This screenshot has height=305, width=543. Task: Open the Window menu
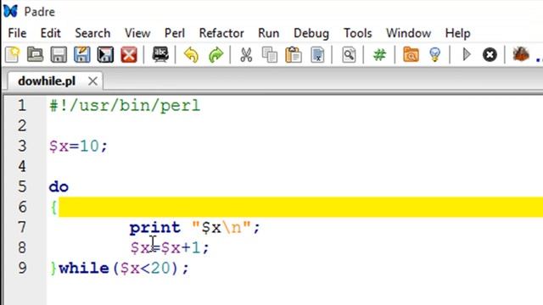point(409,33)
